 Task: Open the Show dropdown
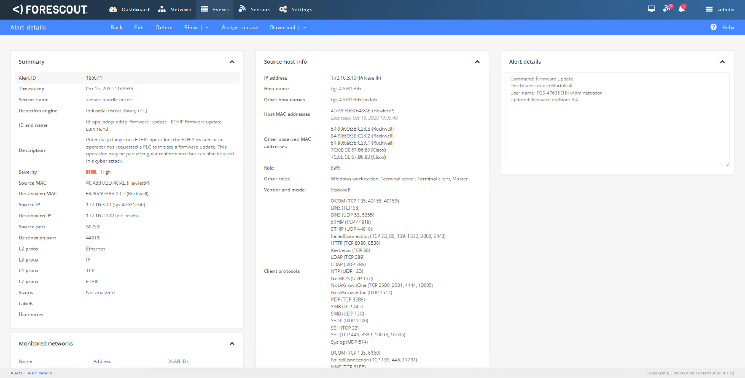(x=196, y=28)
